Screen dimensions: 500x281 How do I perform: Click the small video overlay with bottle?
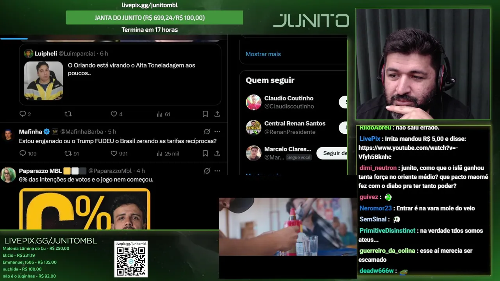point(288,227)
